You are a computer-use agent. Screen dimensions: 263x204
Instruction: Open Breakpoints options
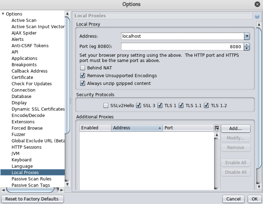tap(24, 65)
